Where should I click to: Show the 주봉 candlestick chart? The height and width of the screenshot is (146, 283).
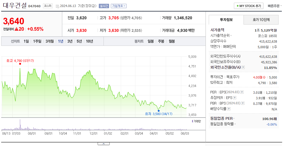point(161,41)
